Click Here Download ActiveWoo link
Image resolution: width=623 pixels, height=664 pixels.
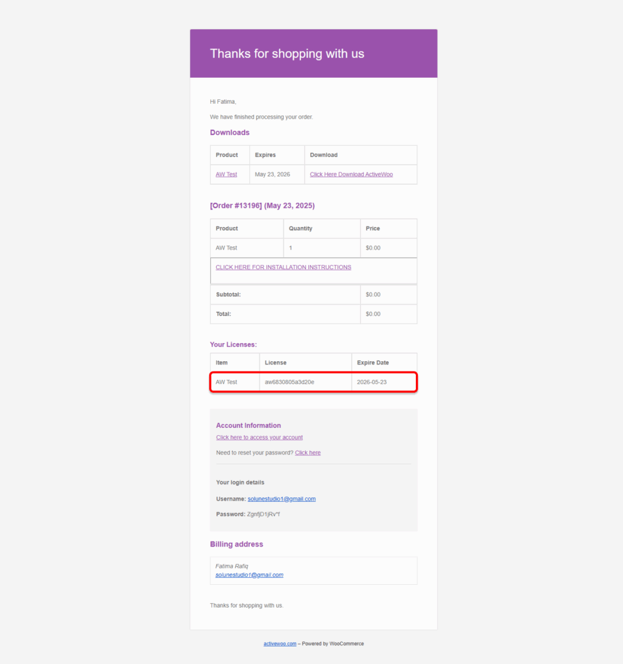coord(351,174)
